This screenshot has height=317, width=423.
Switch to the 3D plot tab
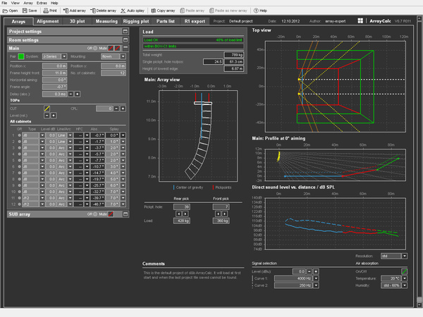[77, 22]
